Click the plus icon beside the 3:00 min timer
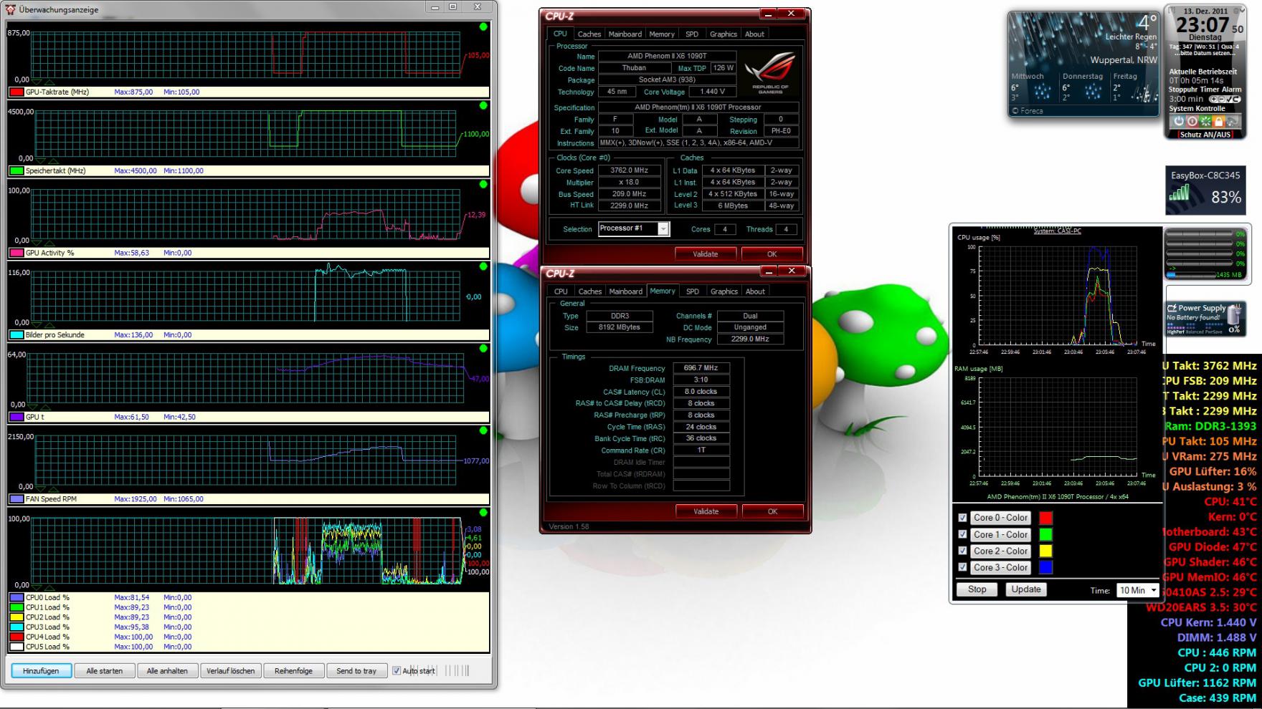 pos(1213,100)
